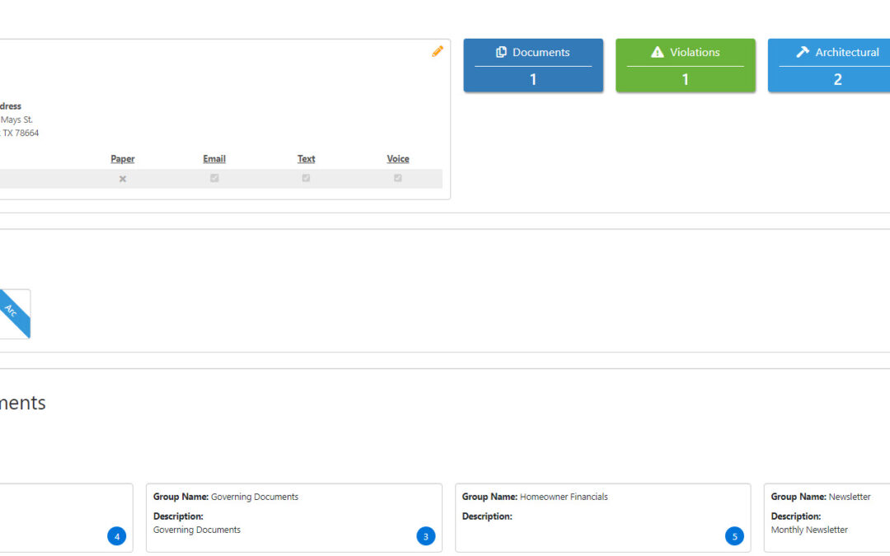Click the orange pencil edit icon
Image resolution: width=890 pixels, height=556 pixels.
(x=438, y=52)
